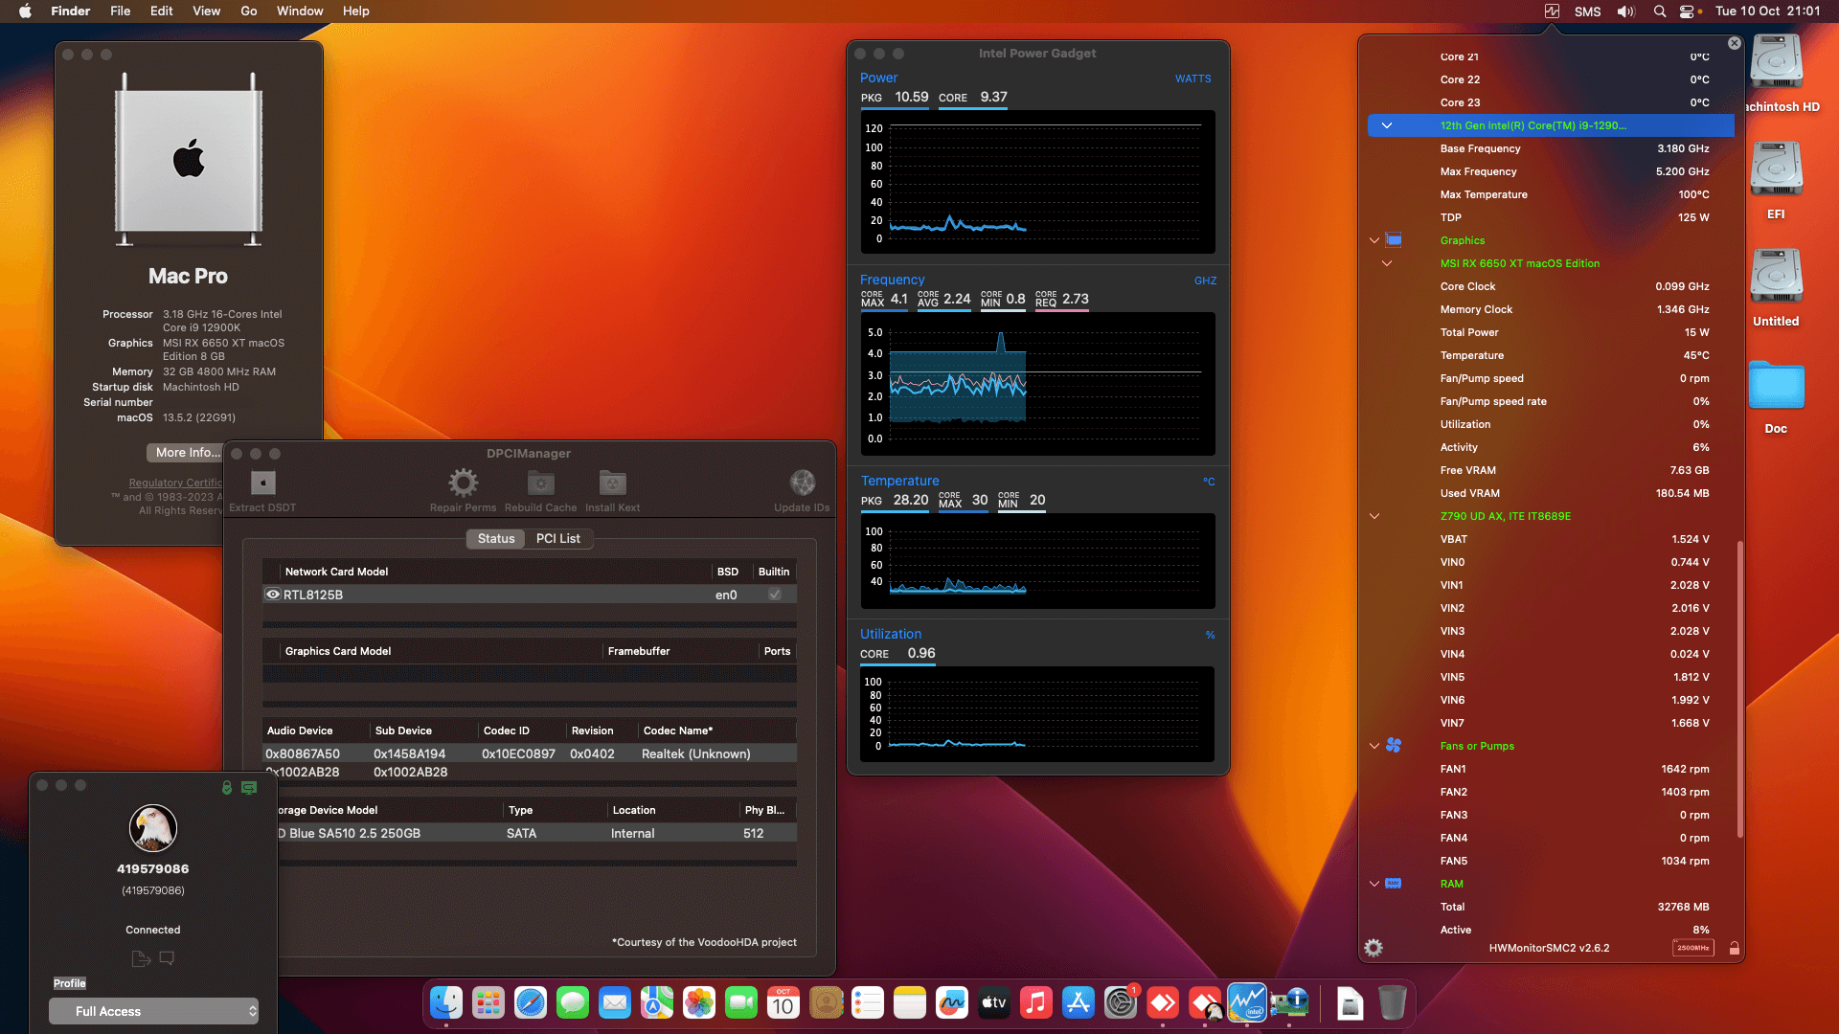1839x1034 pixels.
Task: Click the Mac Pro image in About This Mac
Action: [189, 159]
